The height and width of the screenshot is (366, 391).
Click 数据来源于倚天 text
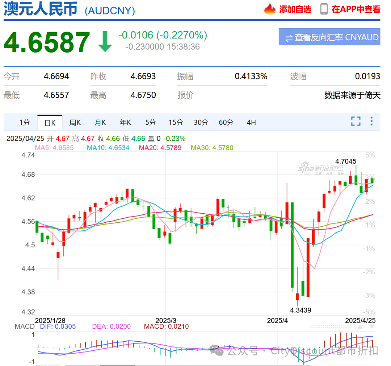352,95
